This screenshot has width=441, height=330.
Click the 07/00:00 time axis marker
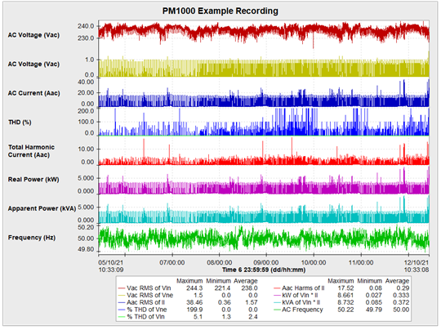pos(172,262)
